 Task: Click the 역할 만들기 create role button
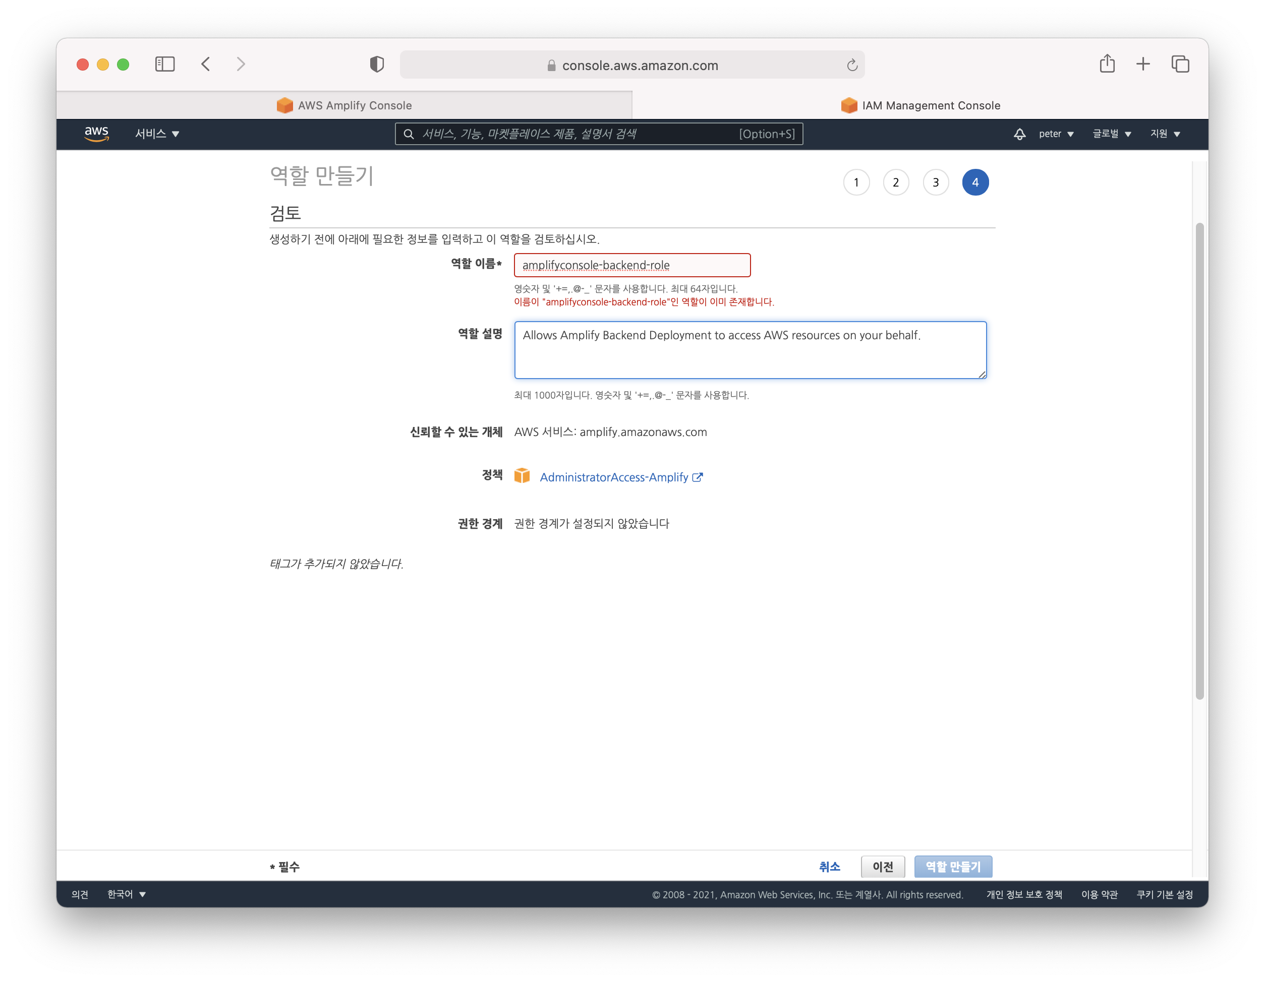(953, 867)
